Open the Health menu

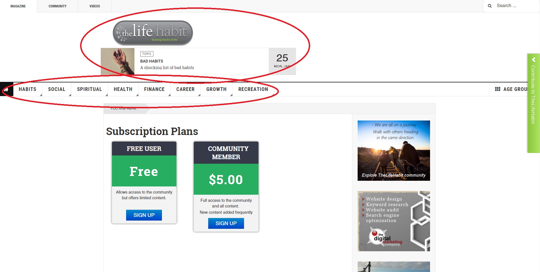123,89
